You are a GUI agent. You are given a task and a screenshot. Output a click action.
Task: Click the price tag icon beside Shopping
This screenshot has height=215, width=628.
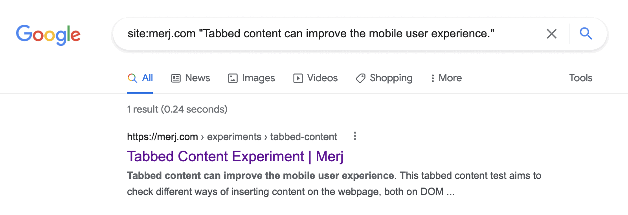(360, 78)
